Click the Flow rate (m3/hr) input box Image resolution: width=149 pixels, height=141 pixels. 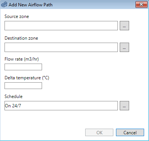[23, 67]
